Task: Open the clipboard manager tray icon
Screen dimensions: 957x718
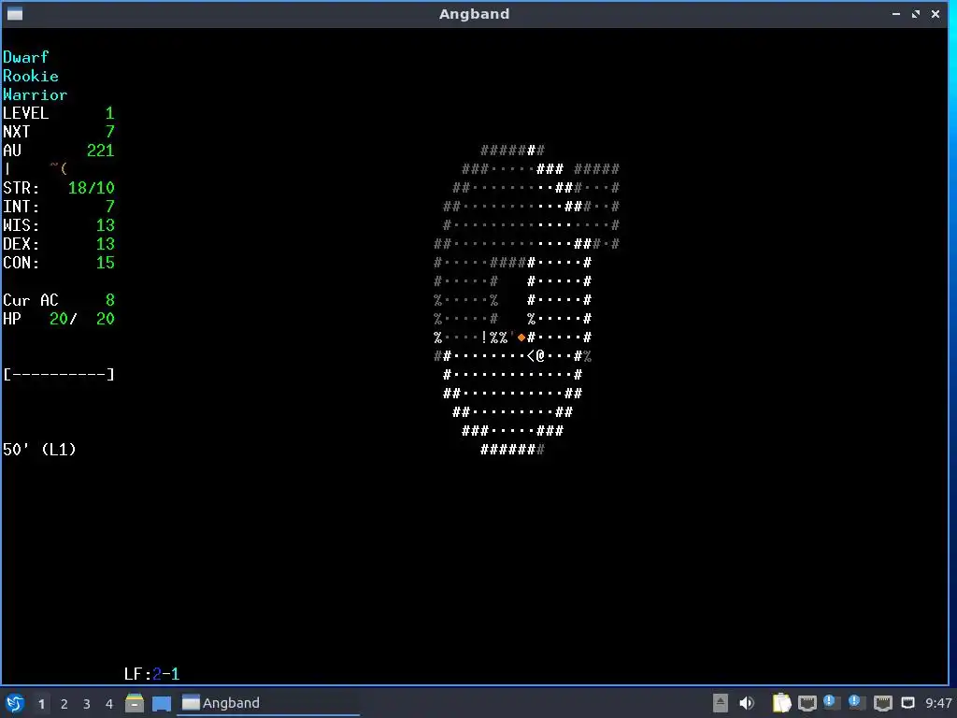Action: [781, 703]
